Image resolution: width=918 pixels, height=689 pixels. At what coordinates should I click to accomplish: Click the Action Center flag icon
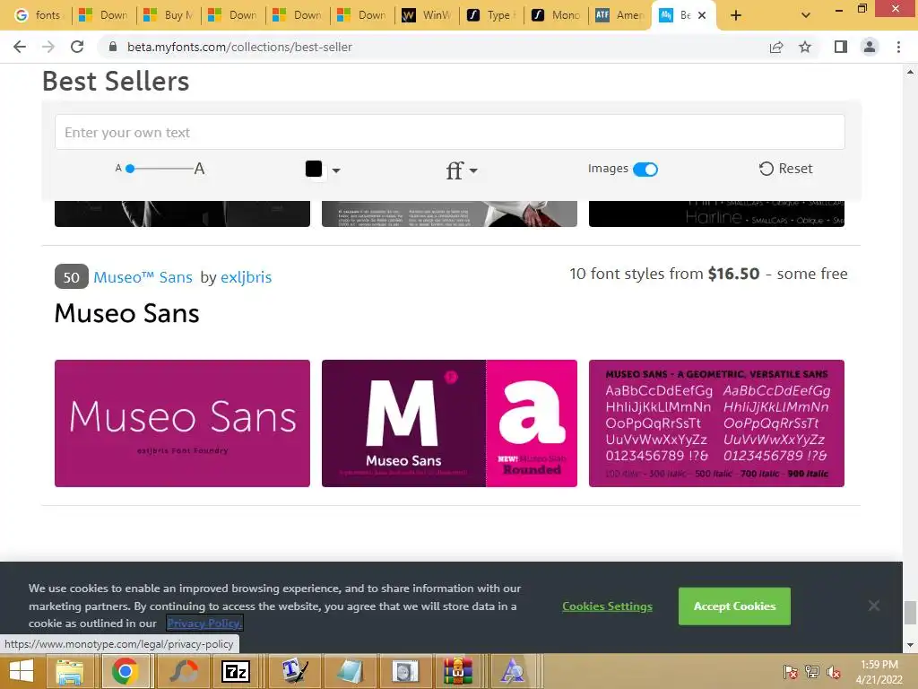pyautogui.click(x=791, y=672)
